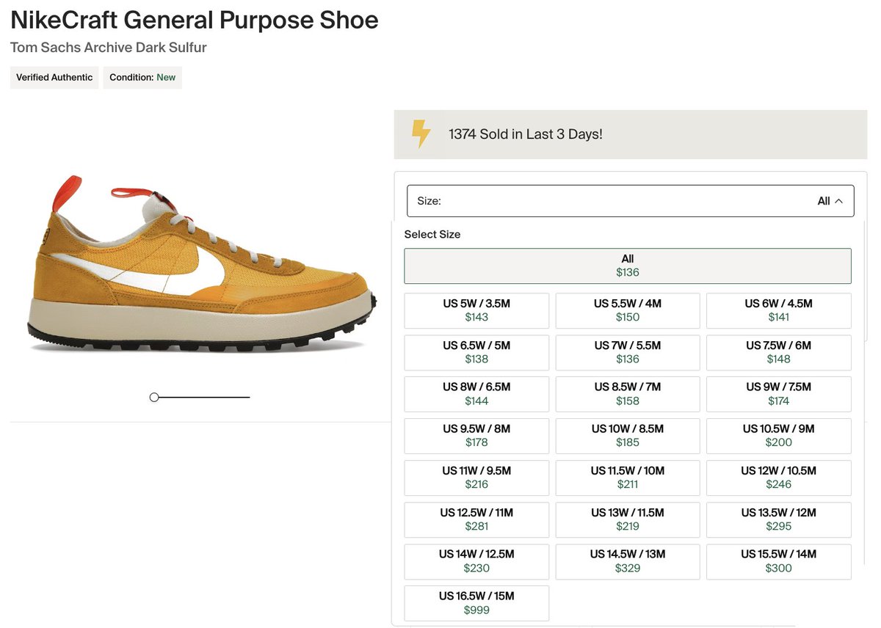
Task: Click the 1374 Sold in Last 3 Days text
Action: coord(526,134)
